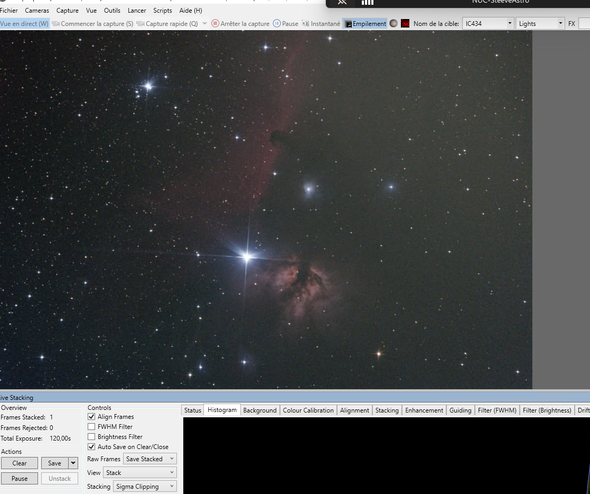Viewport: 590px width, 494px height.
Task: Click the Nom de la cible field
Action: pyautogui.click(x=484, y=24)
